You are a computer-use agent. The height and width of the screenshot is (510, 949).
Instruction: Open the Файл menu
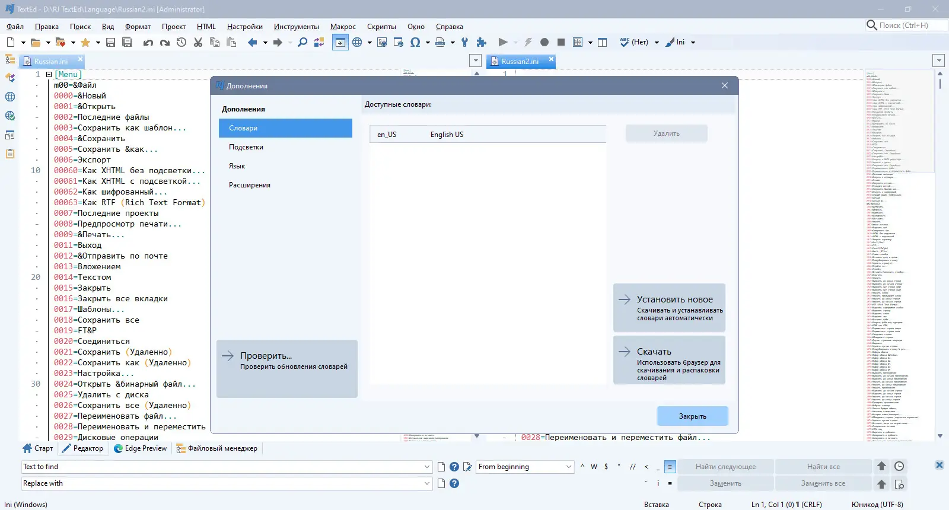[15, 27]
